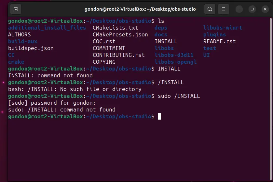This screenshot has width=273, height=182.
Task: Open a new terminal tab
Action: coord(16,9)
